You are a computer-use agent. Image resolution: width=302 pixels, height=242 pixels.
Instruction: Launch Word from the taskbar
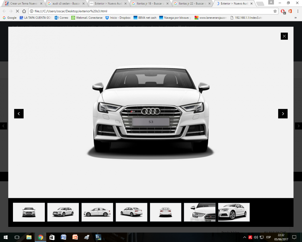pos(63,237)
